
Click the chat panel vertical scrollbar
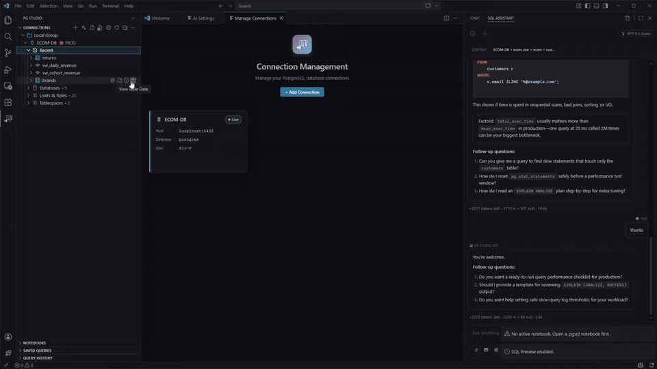pyautogui.click(x=651, y=276)
